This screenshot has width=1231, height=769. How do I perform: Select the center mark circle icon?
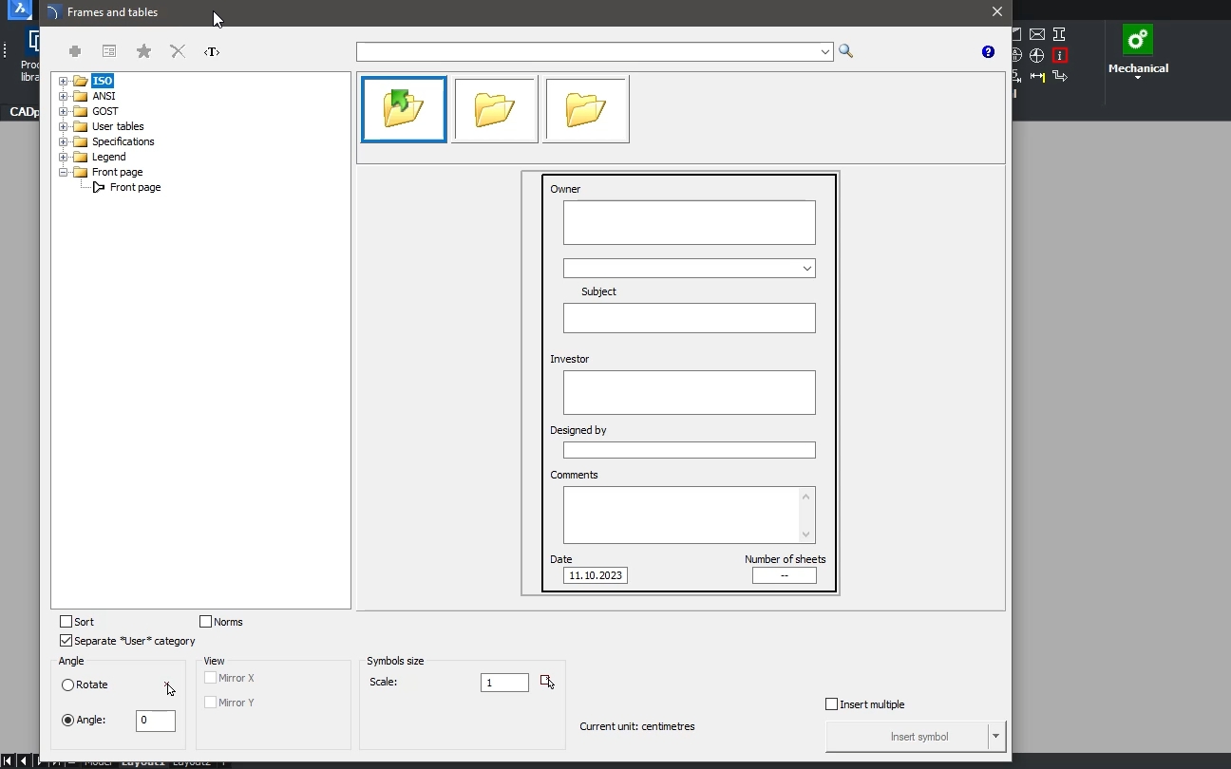pos(1036,55)
